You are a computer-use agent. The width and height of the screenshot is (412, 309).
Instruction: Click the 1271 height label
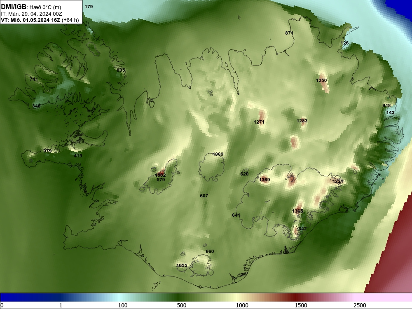click(259, 122)
